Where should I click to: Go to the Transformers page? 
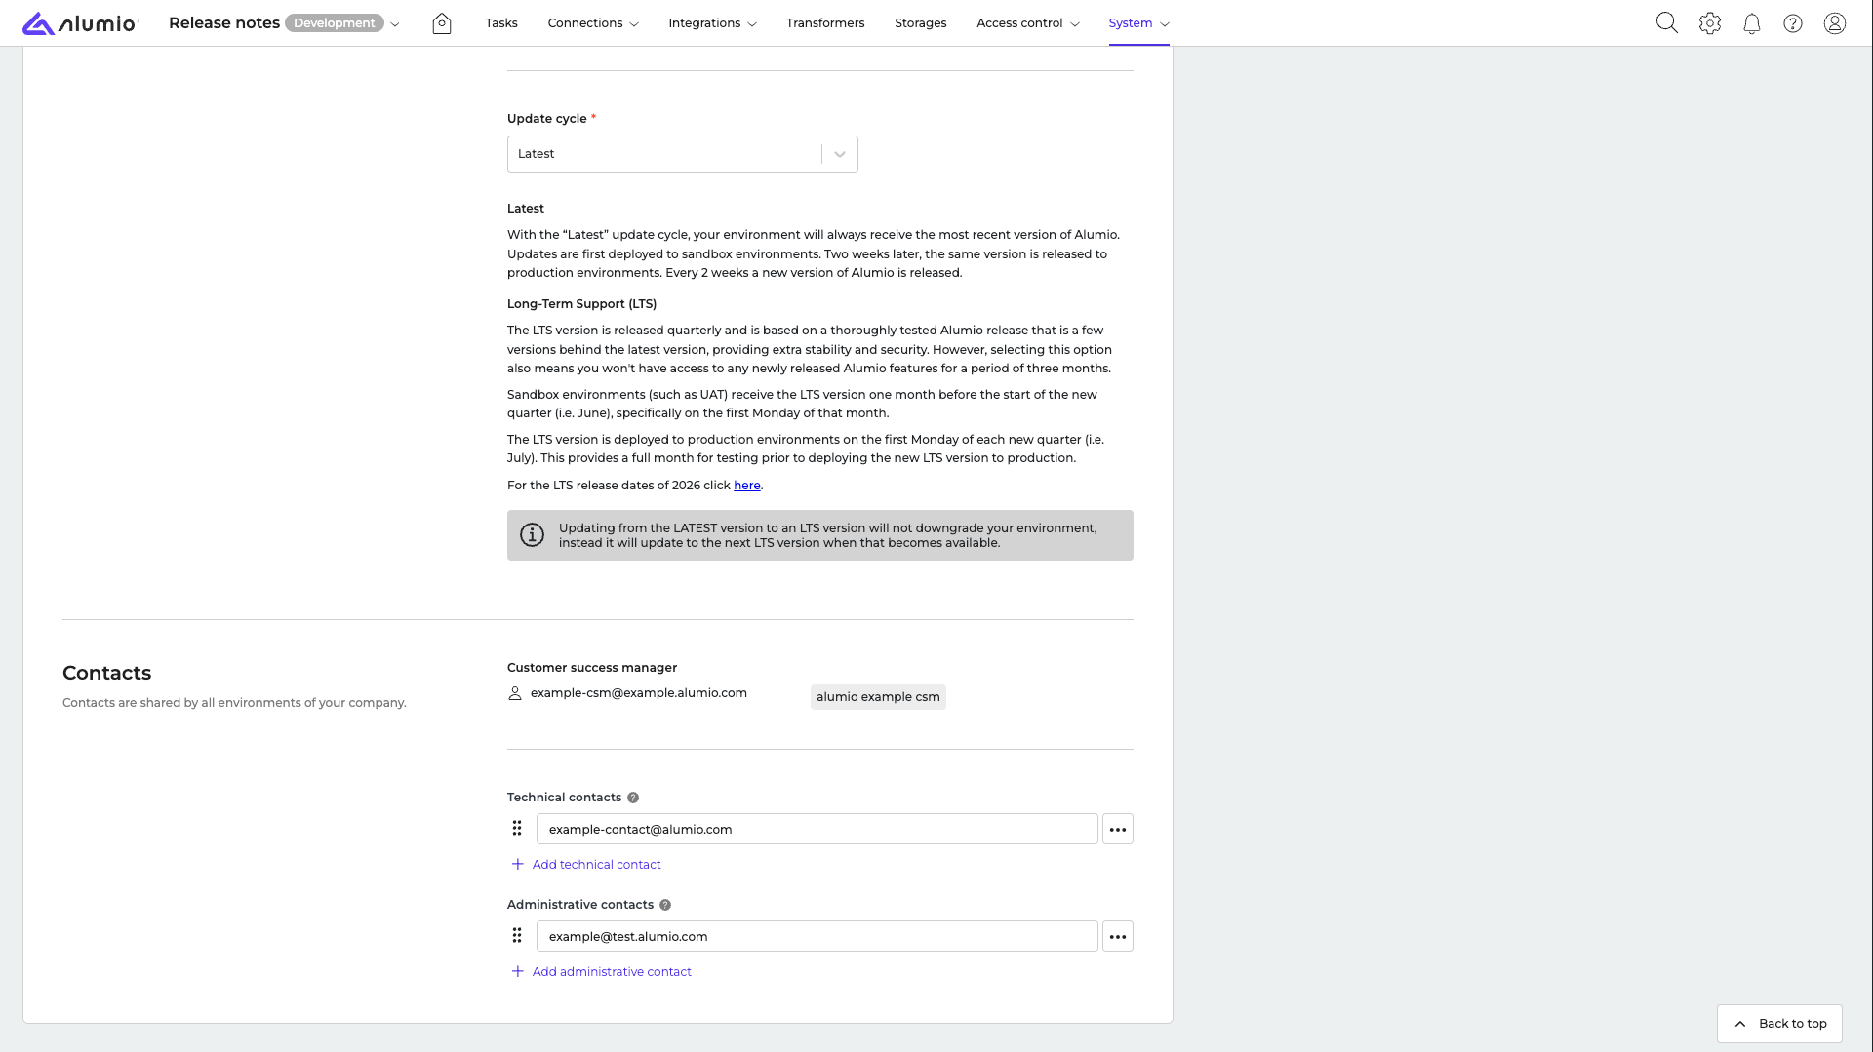pos(825,23)
